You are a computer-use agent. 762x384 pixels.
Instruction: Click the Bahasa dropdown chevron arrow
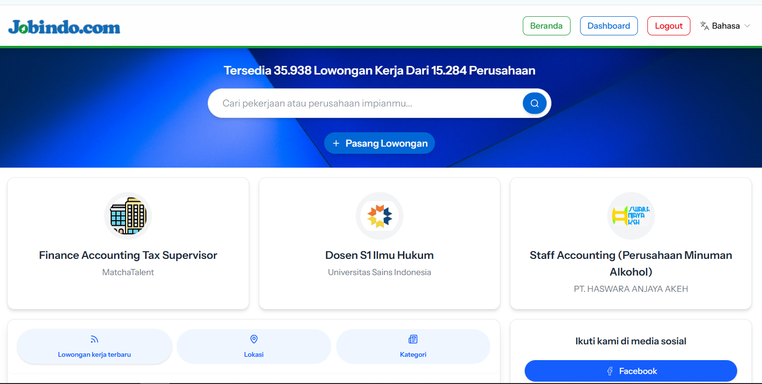pyautogui.click(x=747, y=26)
